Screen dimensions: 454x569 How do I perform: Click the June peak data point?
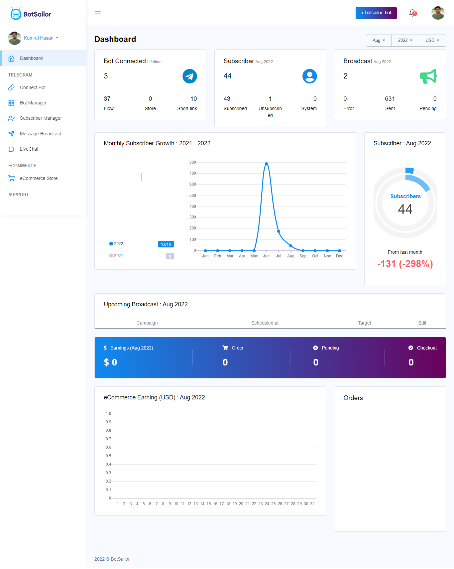pyautogui.click(x=266, y=164)
